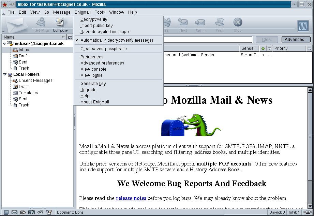Choose Clear saved passphrase
Viewport: 314px width, 216px height.
click(x=118, y=49)
